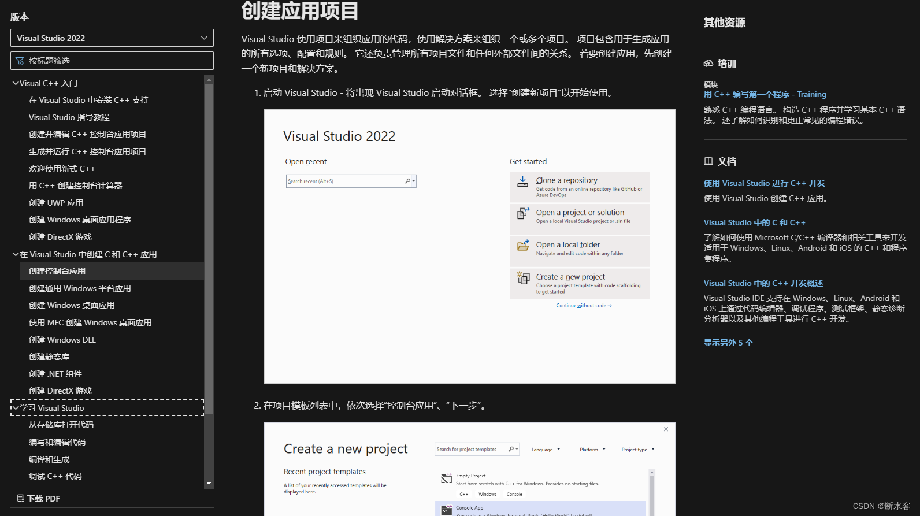
Task: Click the book icon beside 文档
Action: [x=708, y=161]
